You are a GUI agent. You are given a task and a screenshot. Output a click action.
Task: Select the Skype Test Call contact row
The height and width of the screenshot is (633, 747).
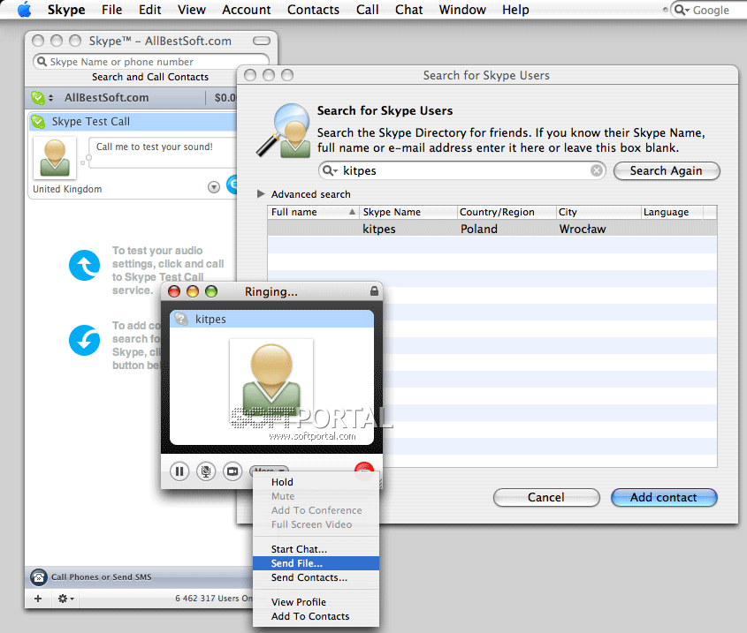coord(133,122)
